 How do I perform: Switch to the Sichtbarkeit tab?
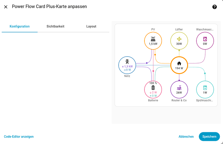55,27
